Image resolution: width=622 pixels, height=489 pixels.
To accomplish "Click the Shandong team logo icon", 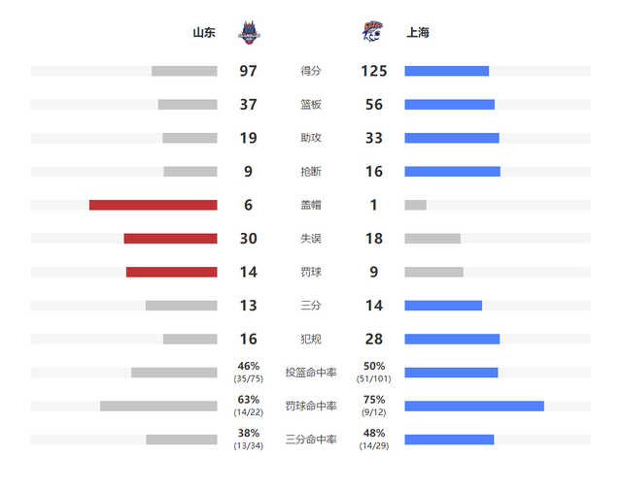I will tap(249, 32).
